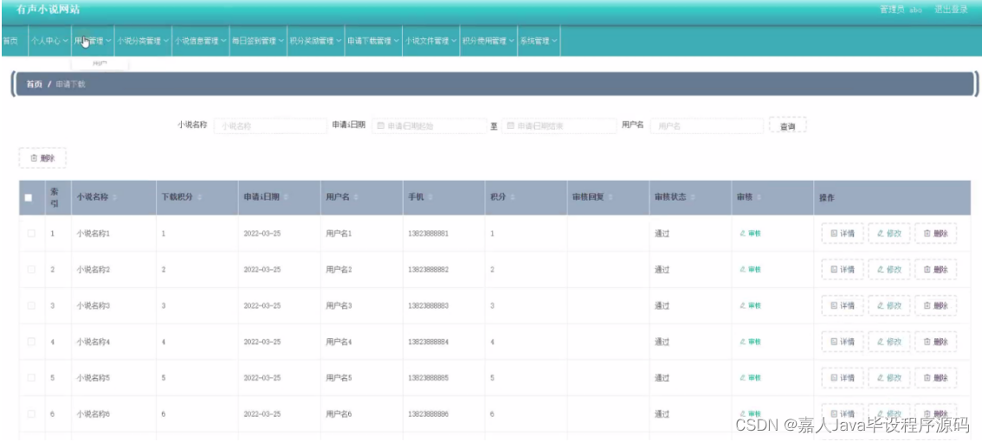Open 详情 for row 小说名称2
Image resolution: width=982 pixels, height=442 pixels.
(x=843, y=270)
